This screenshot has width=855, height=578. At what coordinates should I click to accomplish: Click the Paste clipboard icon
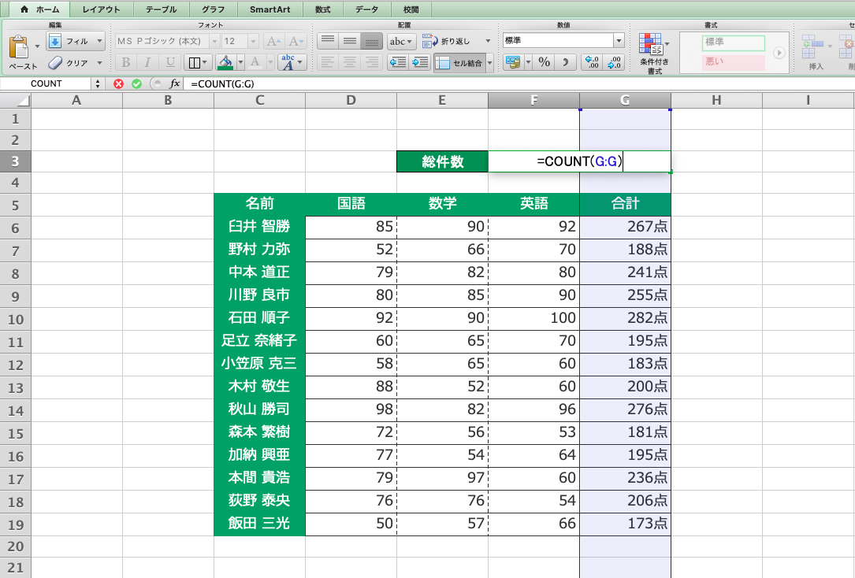click(x=19, y=47)
